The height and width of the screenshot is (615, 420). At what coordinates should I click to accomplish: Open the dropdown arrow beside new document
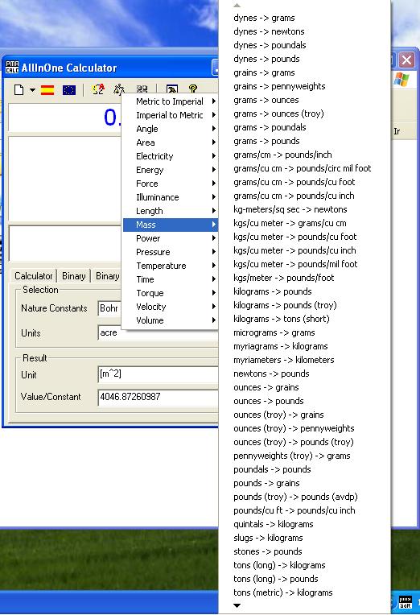click(x=32, y=90)
